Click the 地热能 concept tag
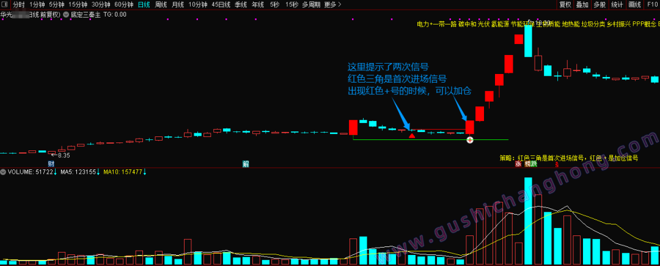 pos(570,24)
